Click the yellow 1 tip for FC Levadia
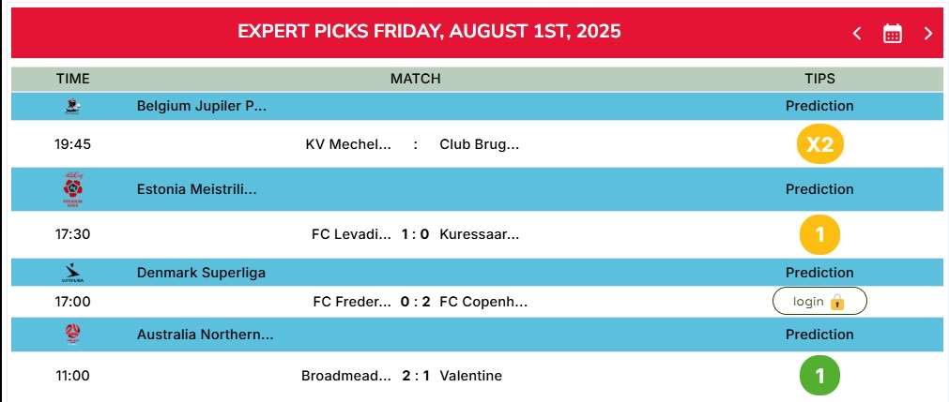 (819, 234)
